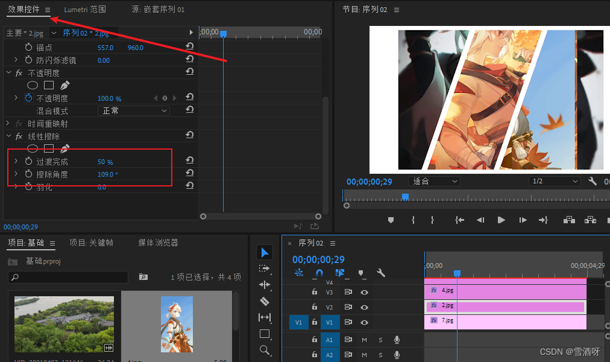Hide track V3 with eye icon

pos(364,292)
